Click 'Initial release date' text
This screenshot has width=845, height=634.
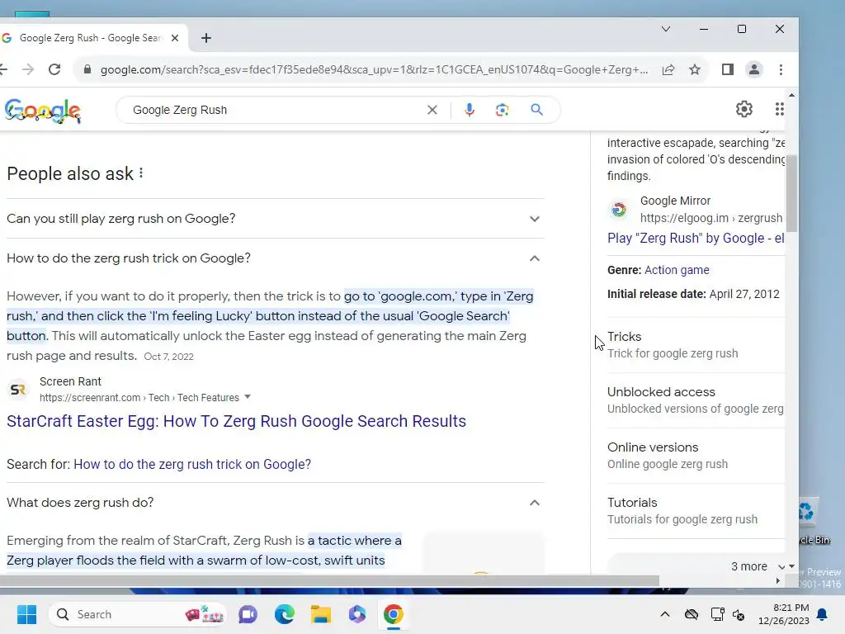pyautogui.click(x=656, y=295)
